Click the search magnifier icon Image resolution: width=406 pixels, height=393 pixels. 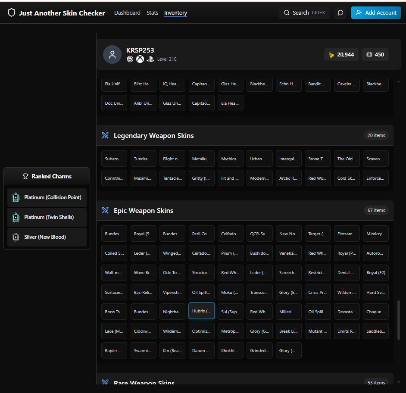click(286, 12)
